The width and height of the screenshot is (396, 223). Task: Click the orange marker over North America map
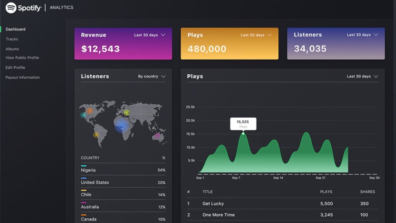(x=90, y=110)
